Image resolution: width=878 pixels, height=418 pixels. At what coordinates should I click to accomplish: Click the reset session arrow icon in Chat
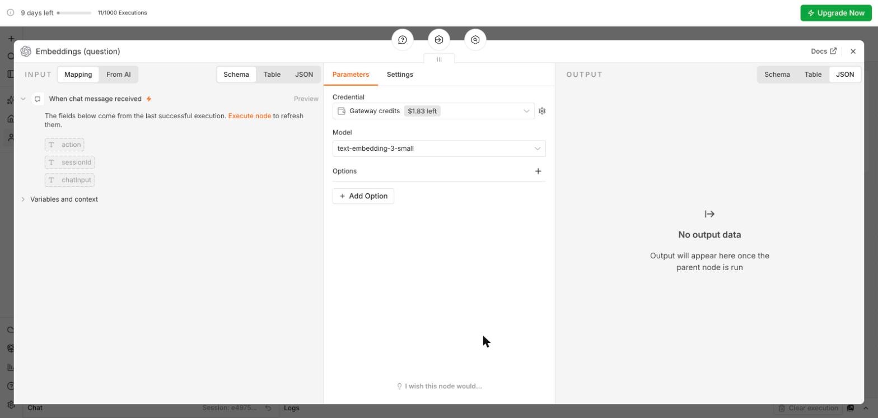tap(268, 408)
